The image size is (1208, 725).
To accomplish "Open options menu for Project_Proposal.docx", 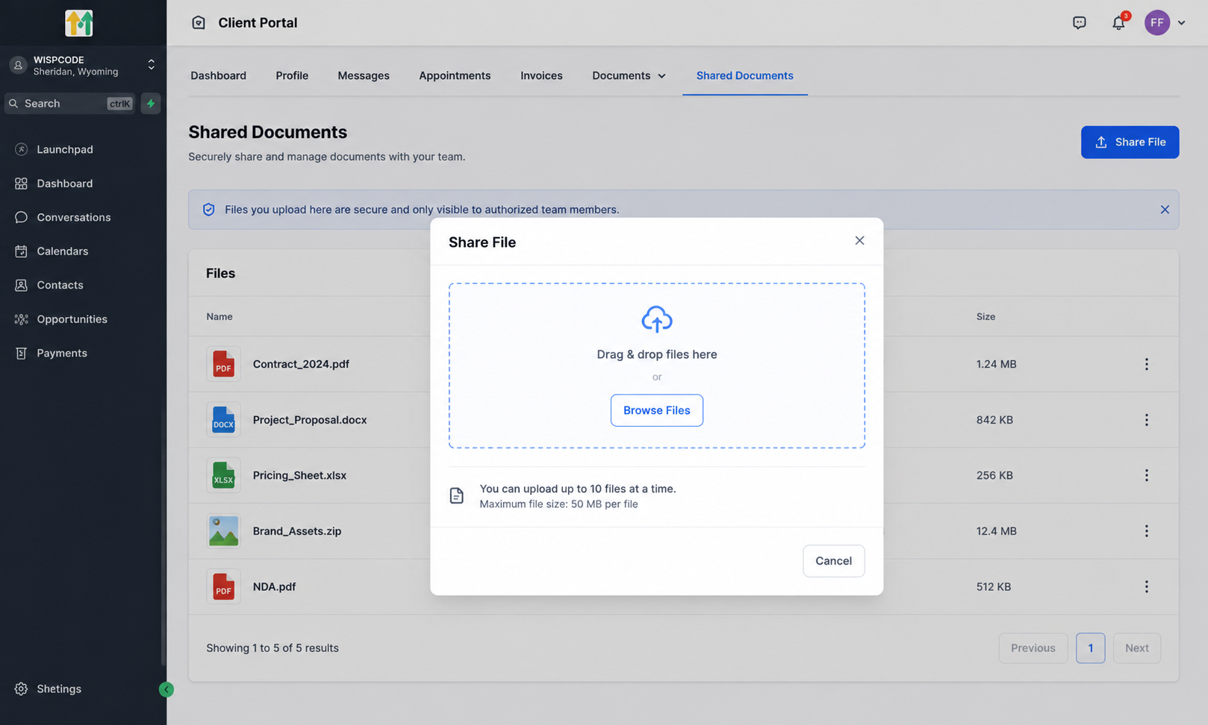I will pos(1146,420).
